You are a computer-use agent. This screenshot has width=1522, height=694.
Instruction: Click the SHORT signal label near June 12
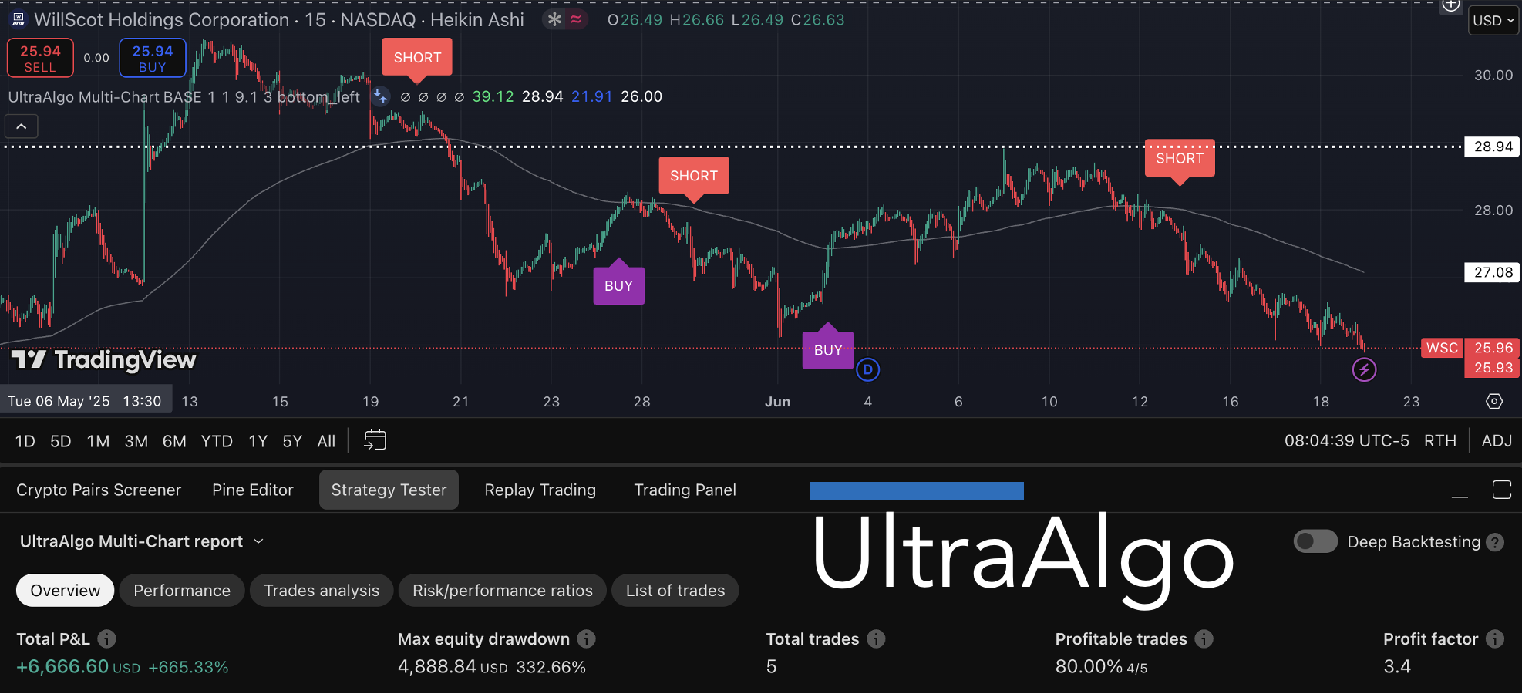coord(1180,158)
